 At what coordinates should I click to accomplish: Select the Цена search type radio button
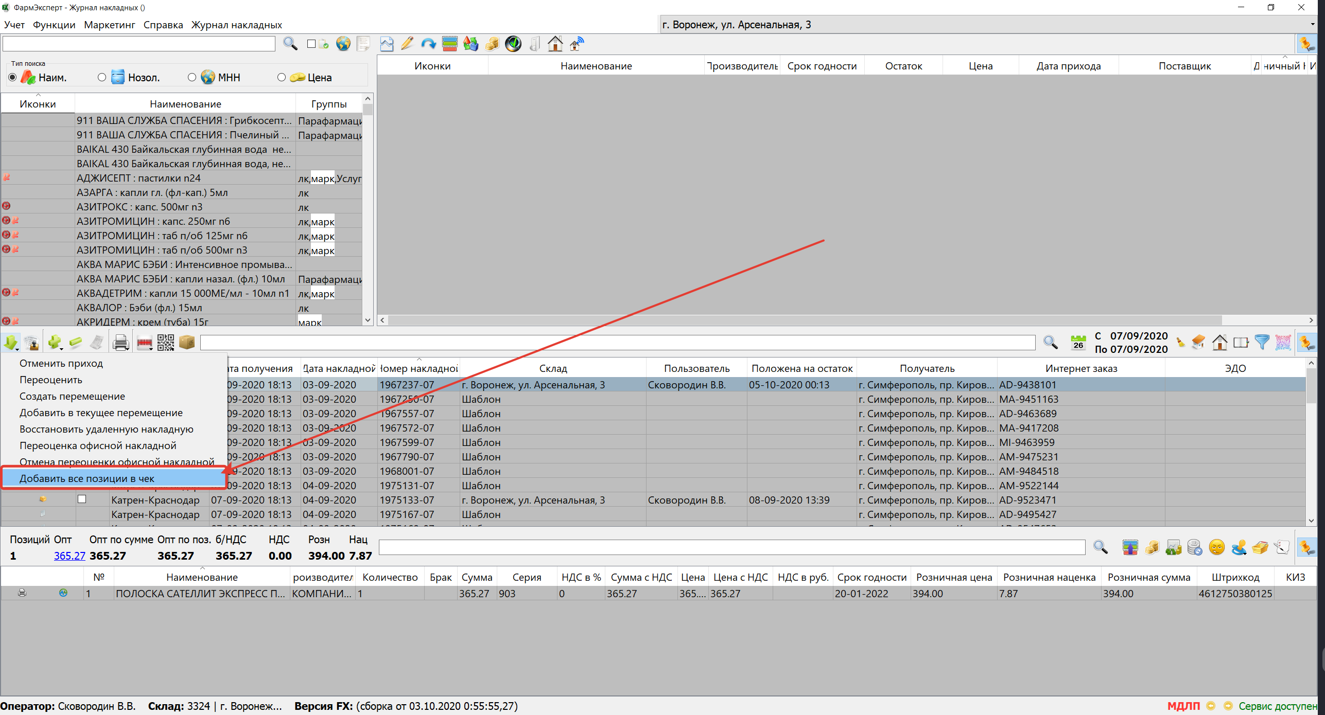click(x=282, y=77)
